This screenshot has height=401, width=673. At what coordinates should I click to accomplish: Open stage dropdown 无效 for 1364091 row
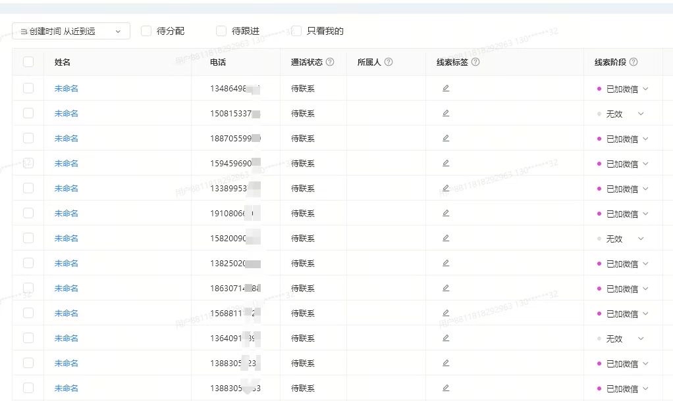click(x=620, y=339)
